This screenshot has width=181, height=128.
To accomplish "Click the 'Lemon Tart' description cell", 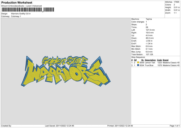I will [x=150, y=62].
